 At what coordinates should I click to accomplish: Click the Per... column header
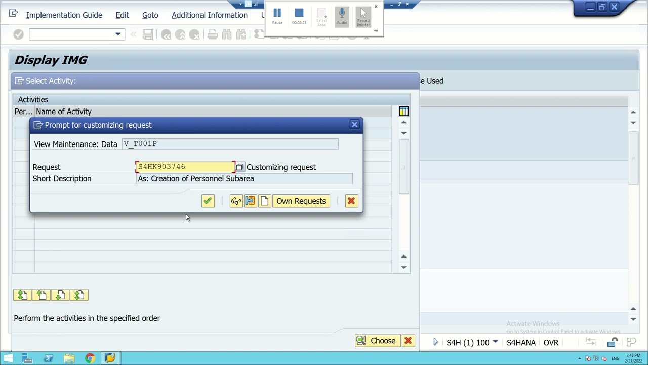click(23, 112)
